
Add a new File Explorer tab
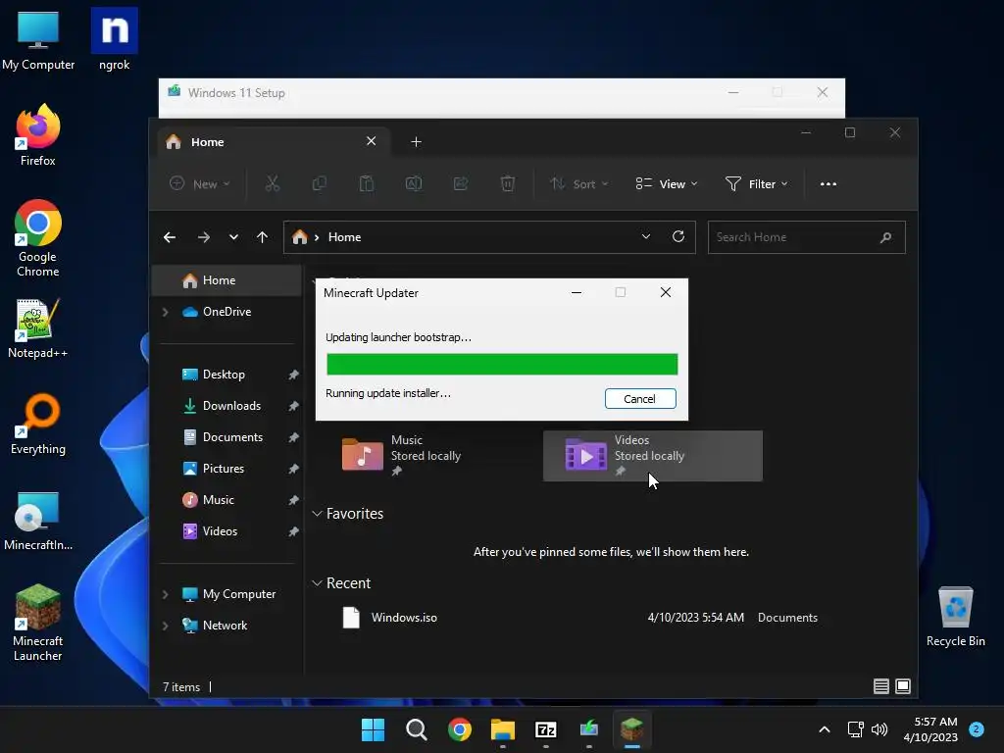[416, 142]
